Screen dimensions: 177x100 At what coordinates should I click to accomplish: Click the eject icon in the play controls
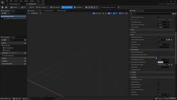point(94,7)
